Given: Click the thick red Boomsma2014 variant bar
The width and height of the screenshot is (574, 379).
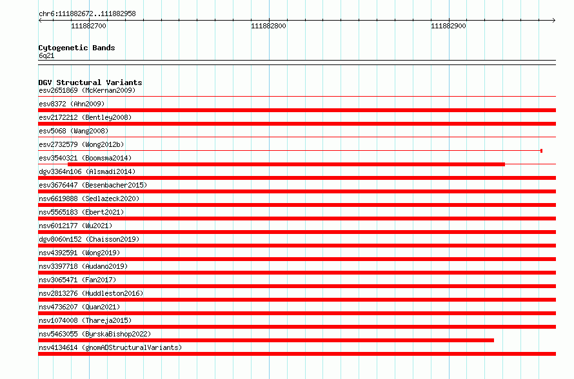Looking at the screenshot, I should pyautogui.click(x=286, y=164).
